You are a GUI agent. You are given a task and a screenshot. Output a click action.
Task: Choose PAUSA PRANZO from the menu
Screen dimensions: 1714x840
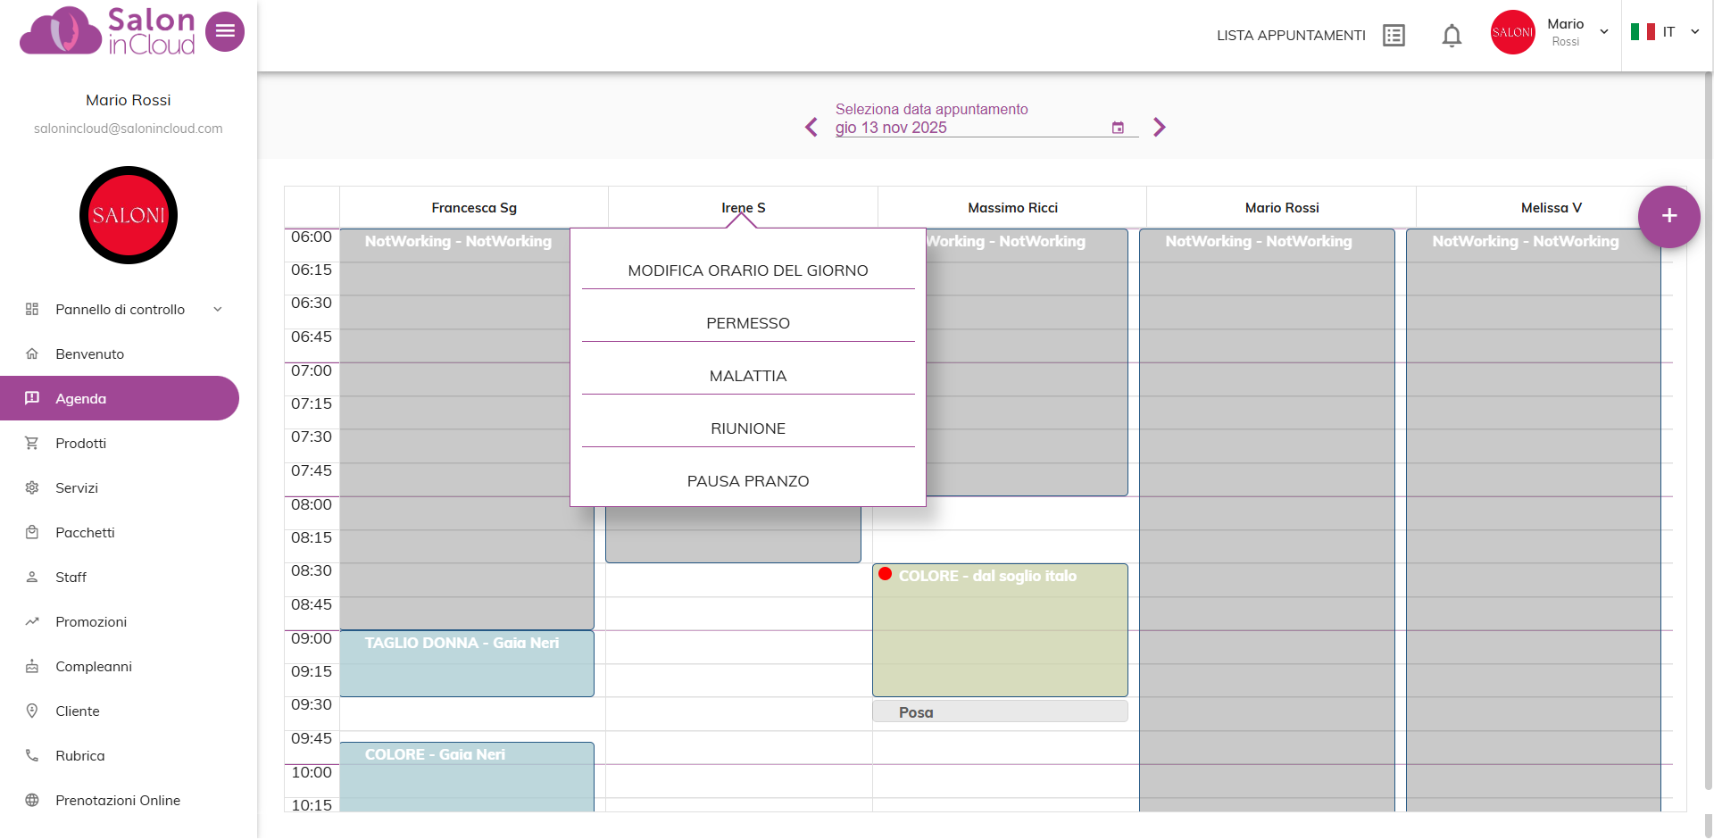pos(747,481)
